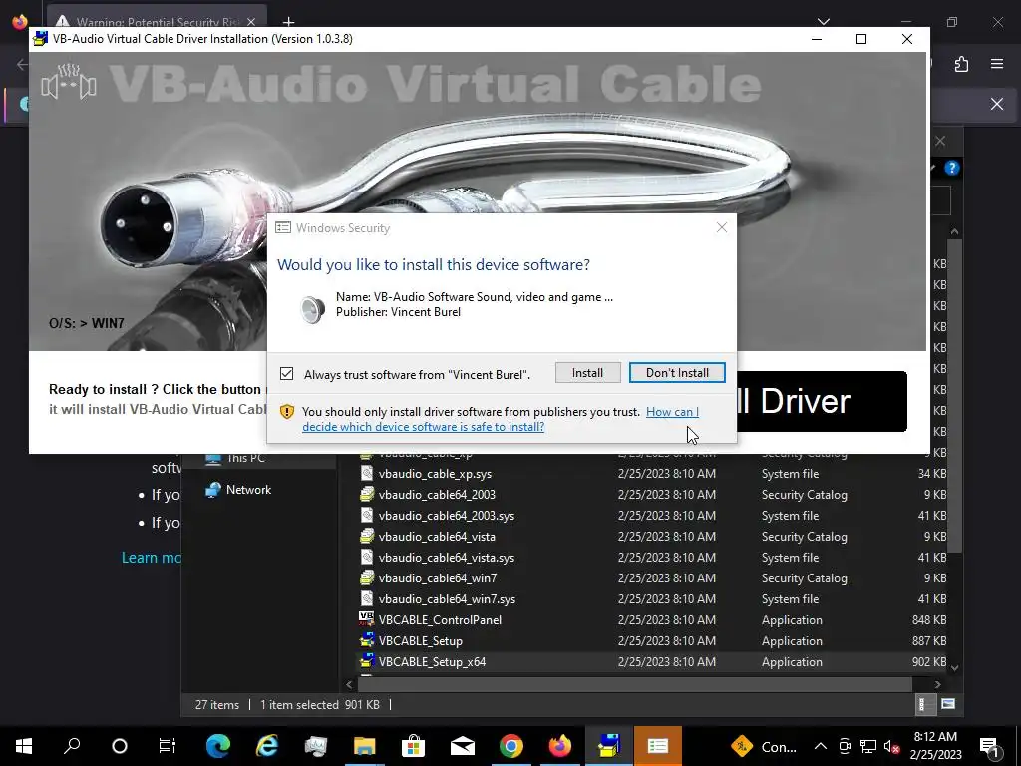Viewport: 1021px width, 766px height.
Task: Switch to Firefox from taskbar
Action: (x=560, y=746)
